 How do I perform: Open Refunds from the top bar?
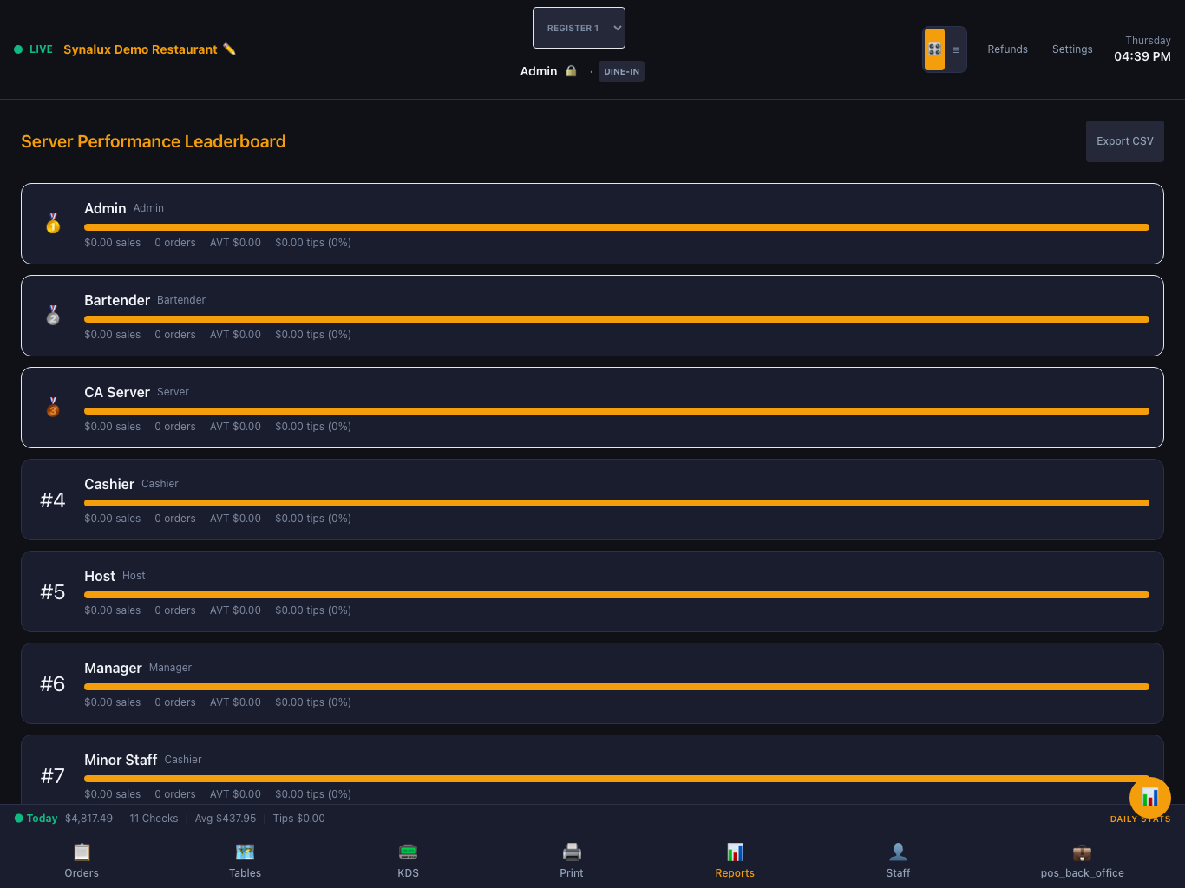pyautogui.click(x=1007, y=49)
